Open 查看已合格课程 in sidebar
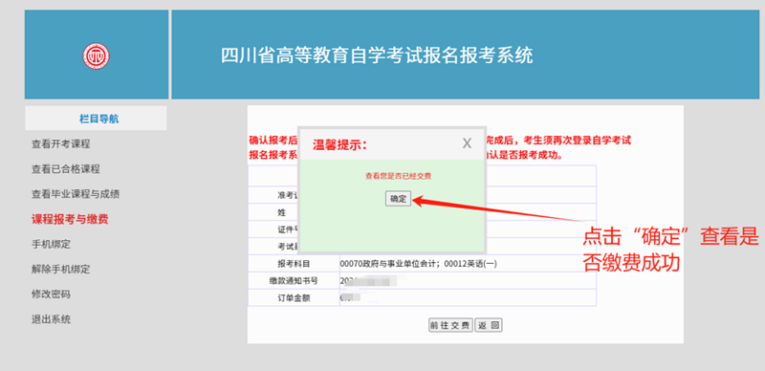 click(66, 169)
